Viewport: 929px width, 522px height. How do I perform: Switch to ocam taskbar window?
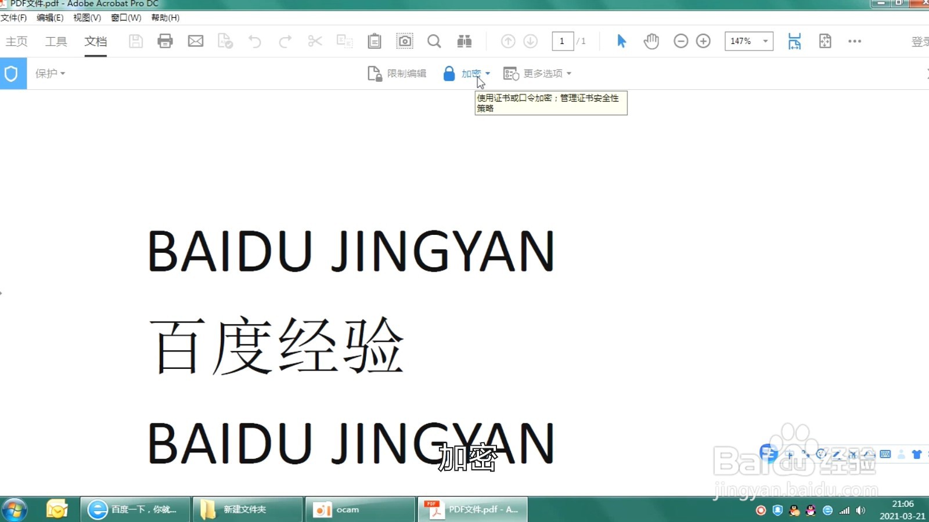[361, 510]
